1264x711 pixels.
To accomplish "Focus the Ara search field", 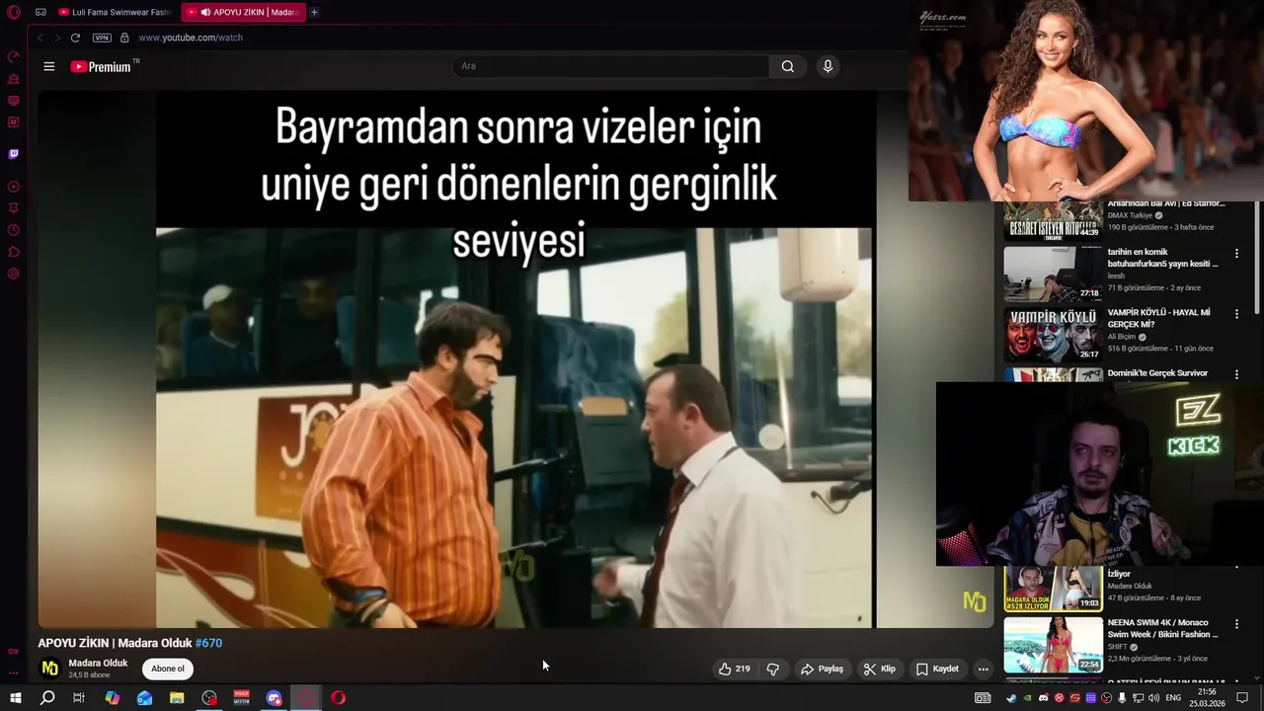I will coord(610,66).
